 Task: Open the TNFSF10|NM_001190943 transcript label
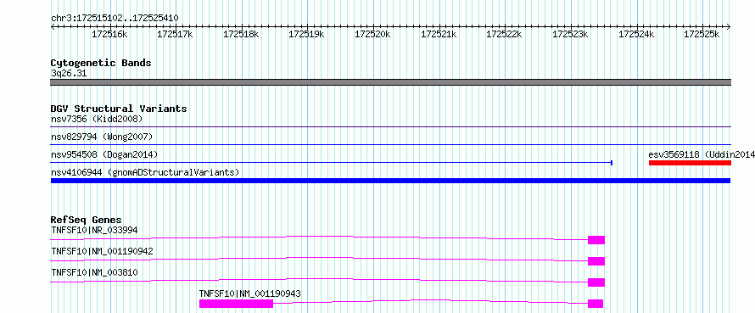tap(250, 293)
